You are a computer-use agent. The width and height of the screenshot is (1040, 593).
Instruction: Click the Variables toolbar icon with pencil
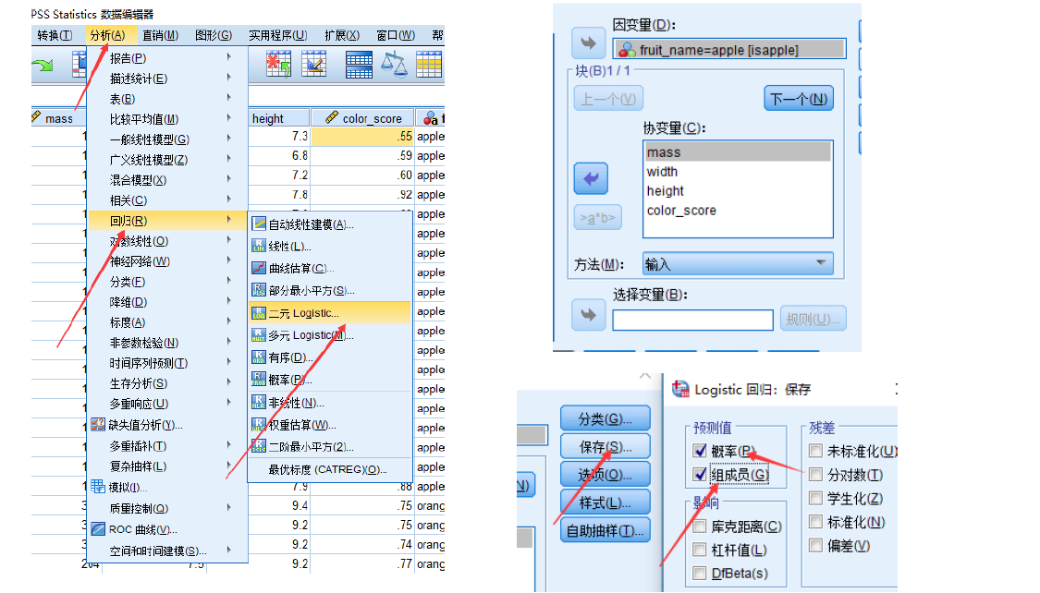(x=314, y=67)
